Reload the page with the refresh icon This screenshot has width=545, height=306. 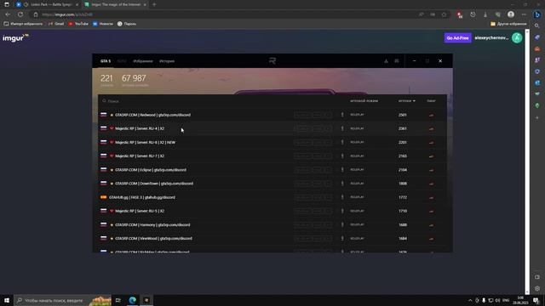pos(20,14)
